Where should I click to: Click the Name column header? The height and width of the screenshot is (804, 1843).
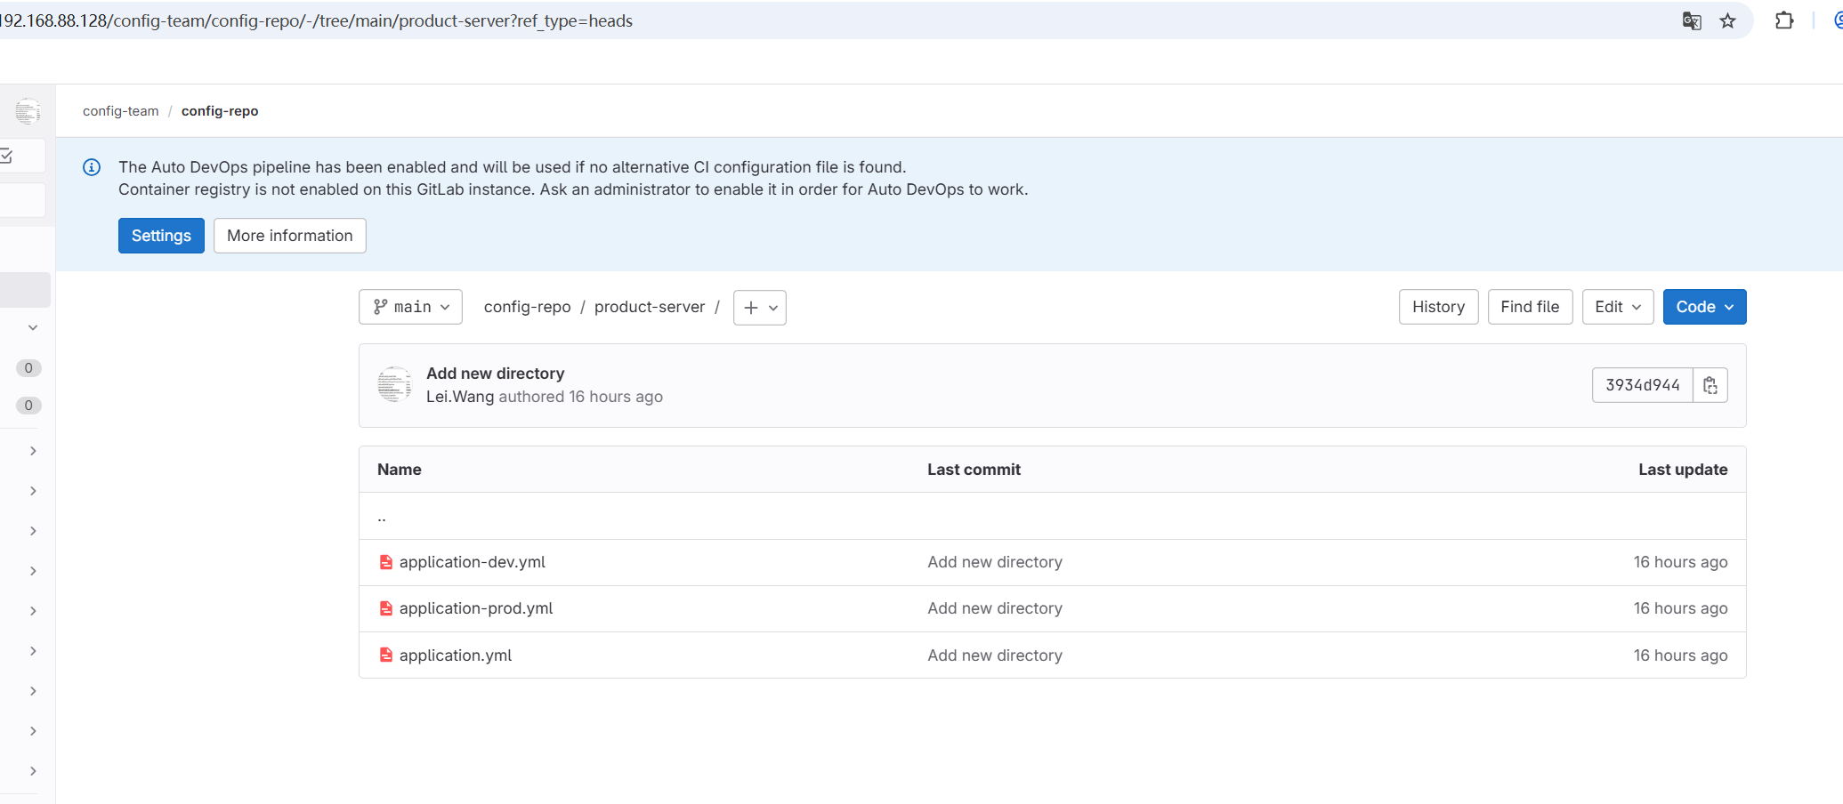(399, 470)
